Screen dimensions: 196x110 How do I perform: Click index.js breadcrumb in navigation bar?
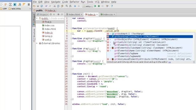point(50,10)
